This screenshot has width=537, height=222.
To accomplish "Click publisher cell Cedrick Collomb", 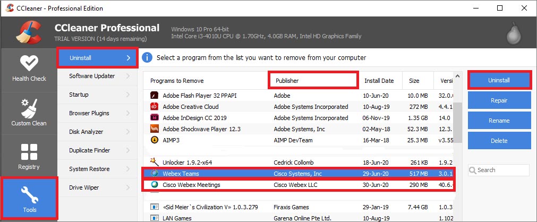I will (x=294, y=162).
